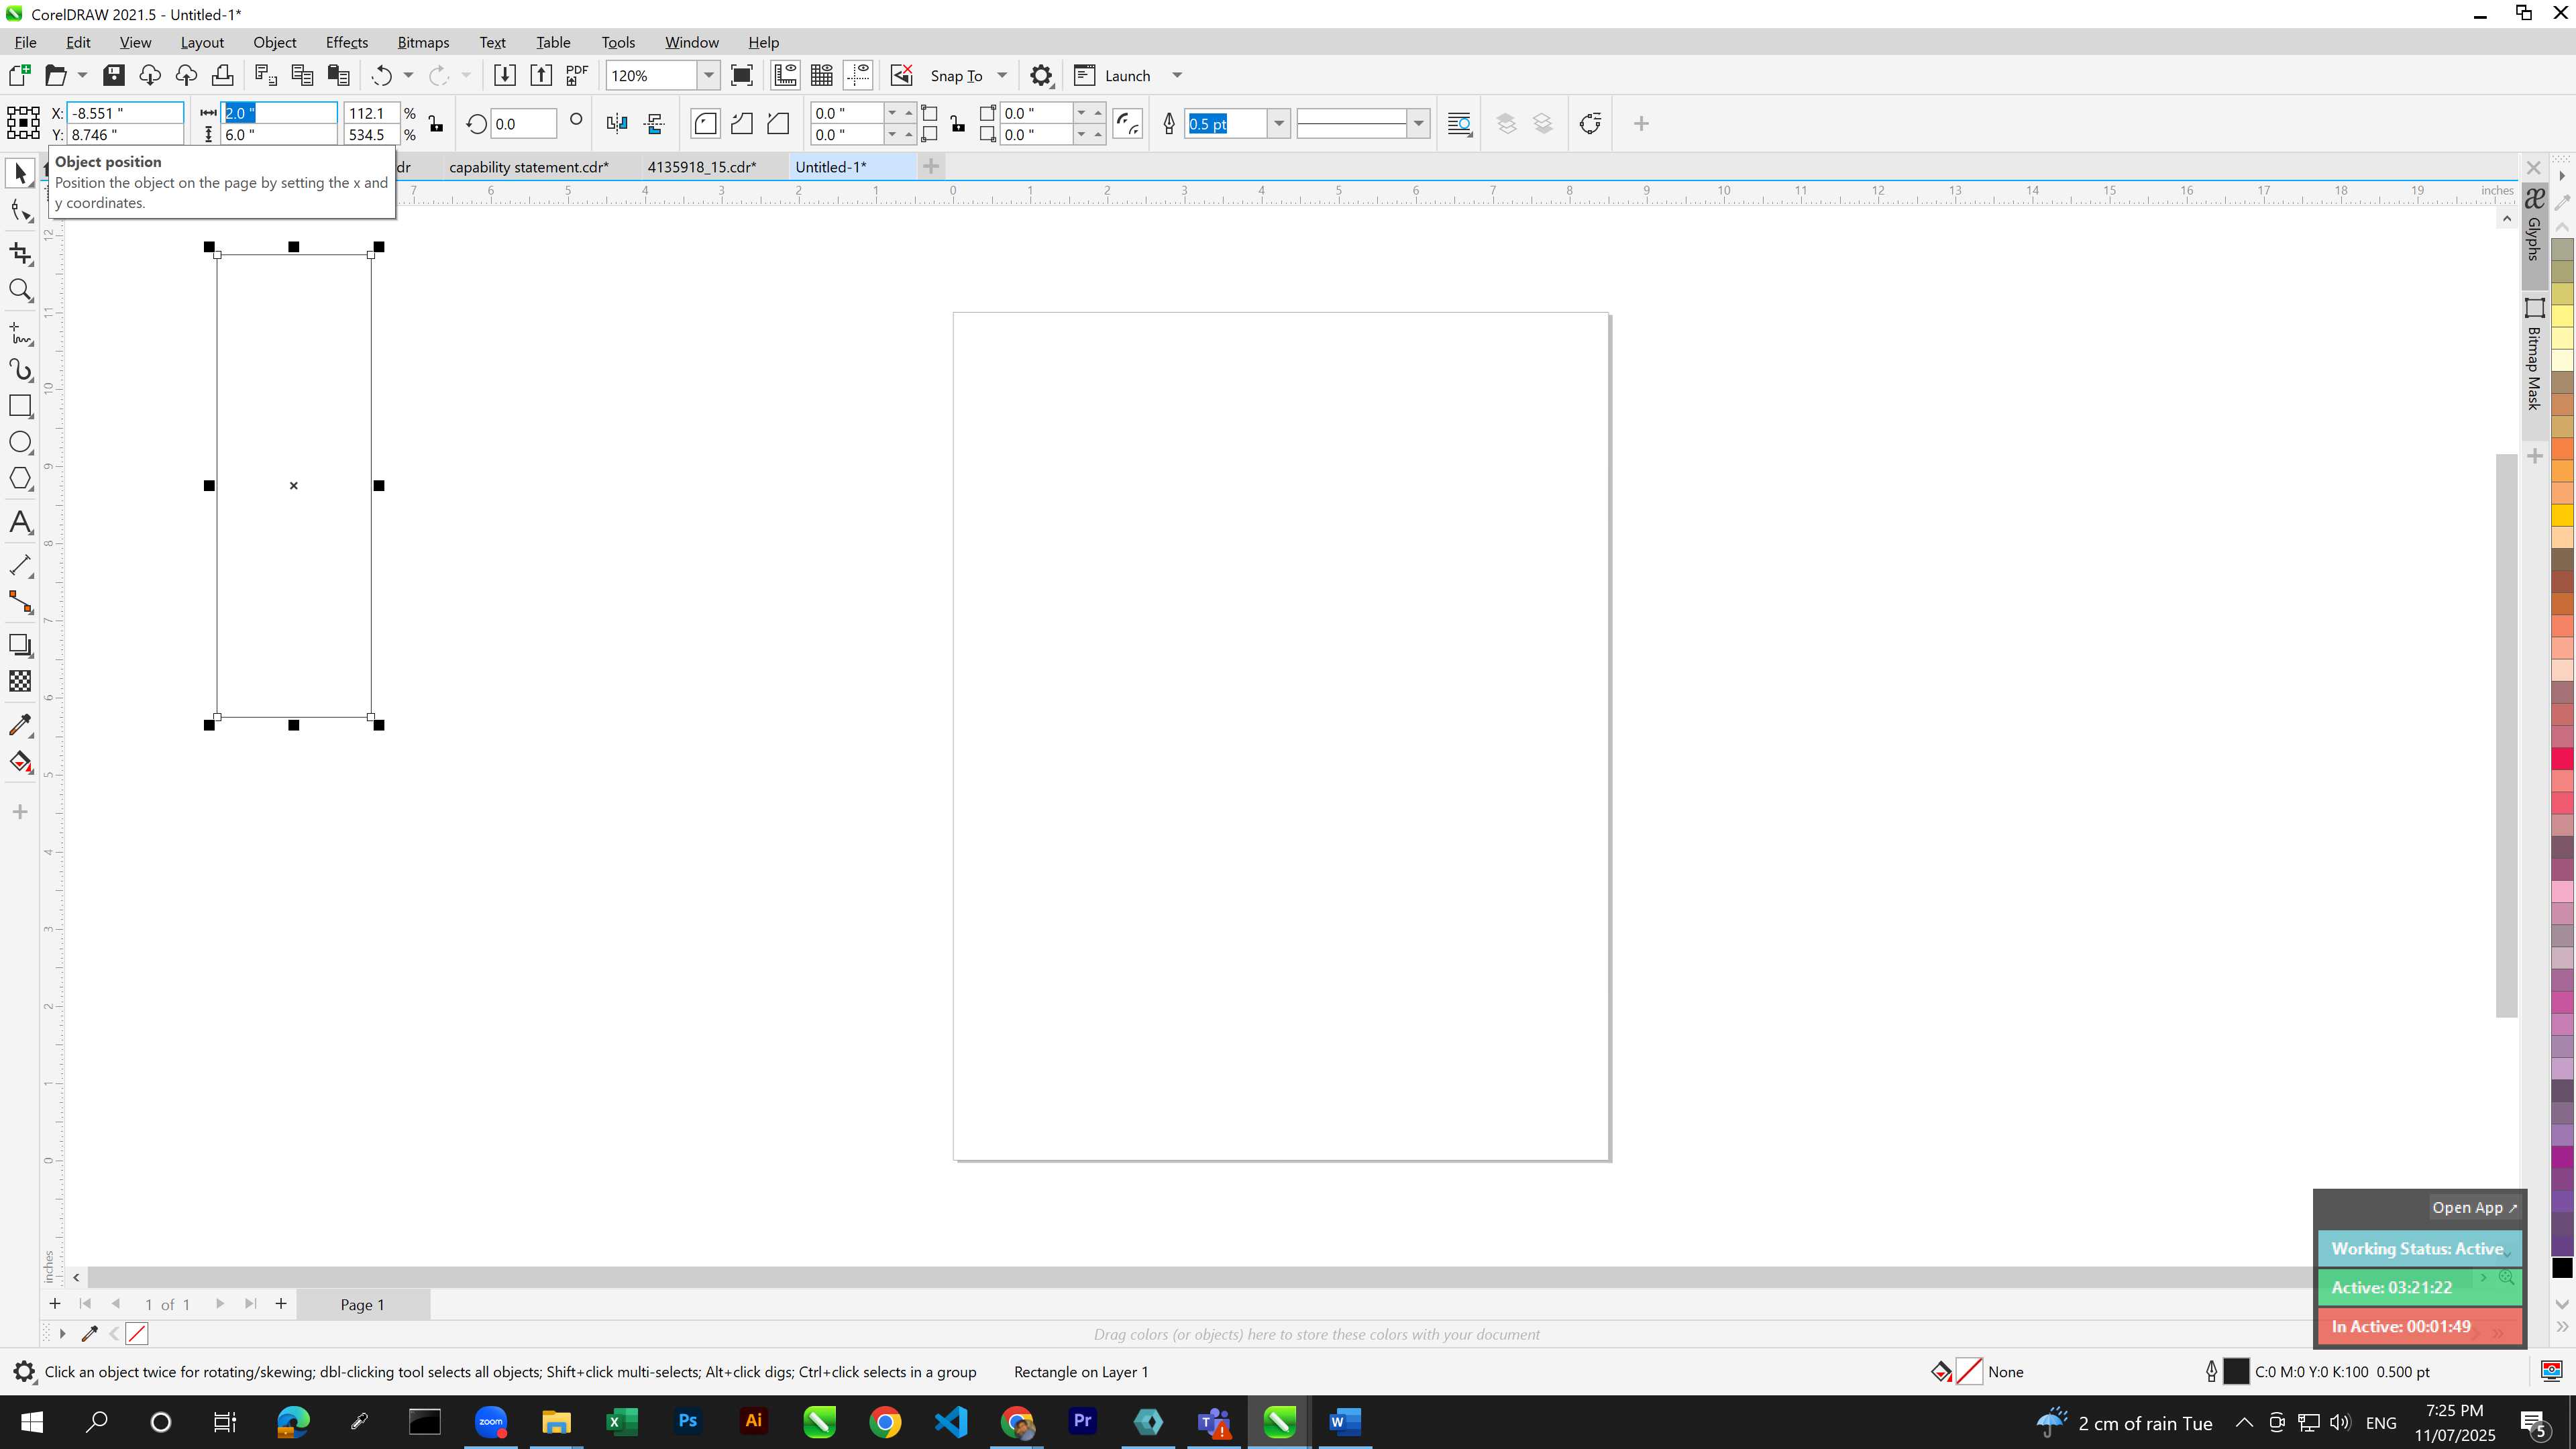Click the Convert to curves icon

(1590, 124)
